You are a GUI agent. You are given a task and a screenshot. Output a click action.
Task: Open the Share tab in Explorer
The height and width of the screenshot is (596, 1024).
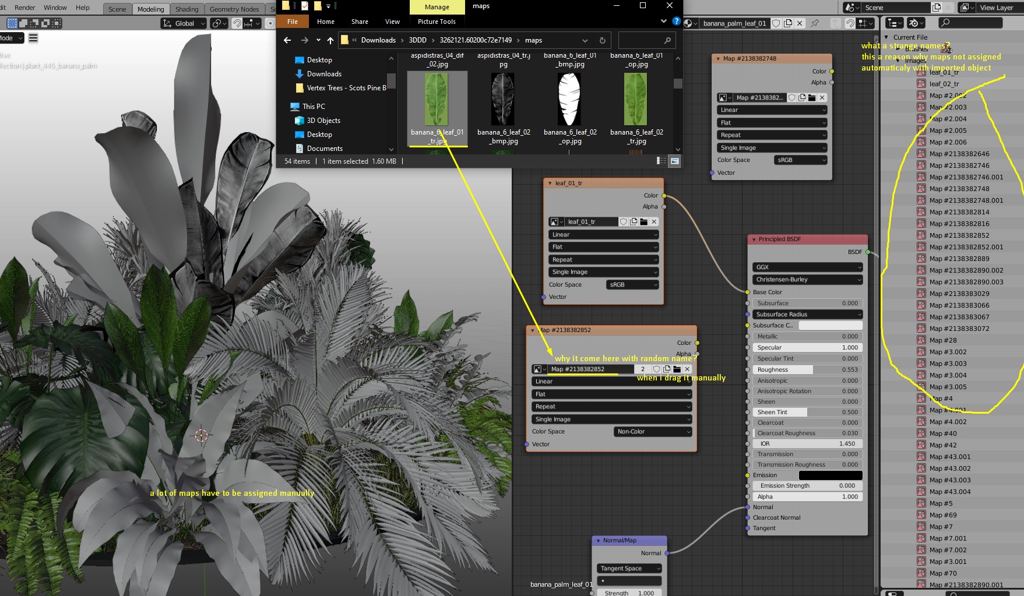coord(360,22)
